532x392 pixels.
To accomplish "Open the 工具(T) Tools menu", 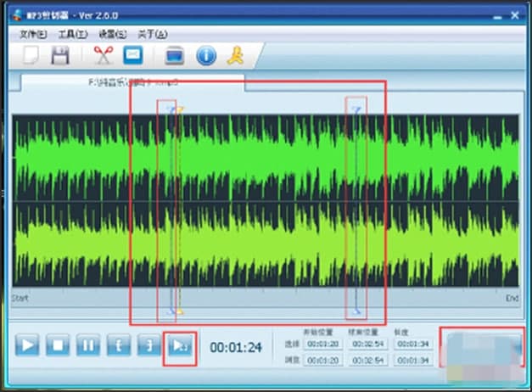I will (x=73, y=34).
